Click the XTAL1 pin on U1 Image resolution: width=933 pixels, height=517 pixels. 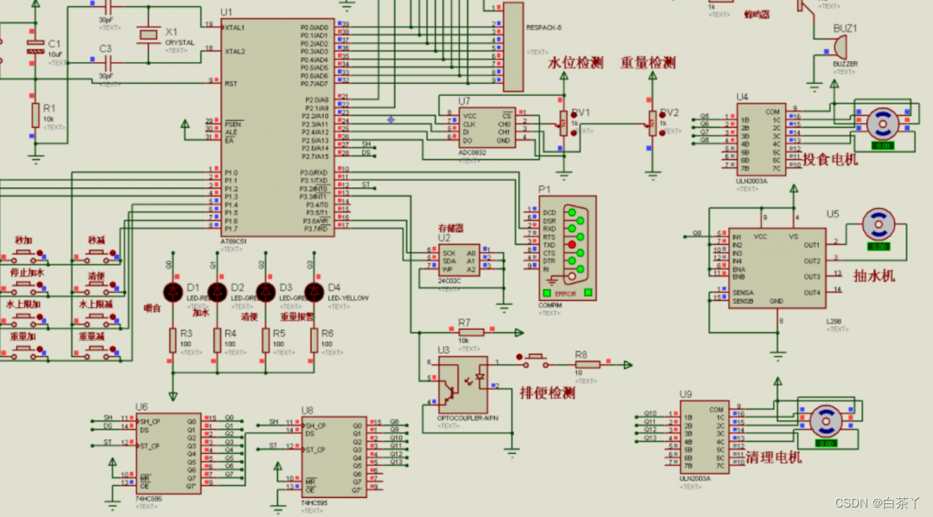(235, 28)
